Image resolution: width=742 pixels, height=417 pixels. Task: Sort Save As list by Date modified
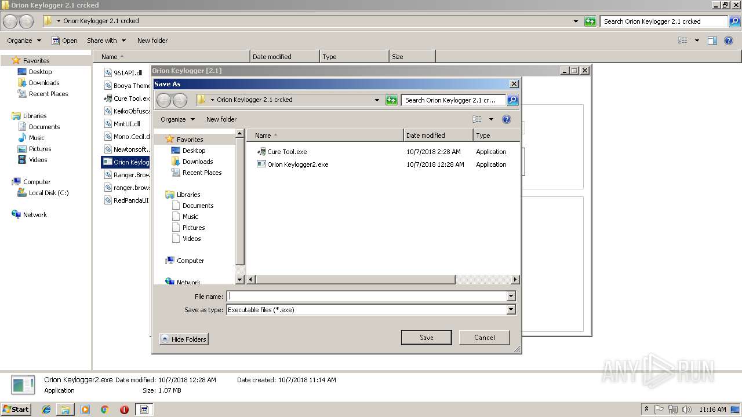[x=438, y=136]
